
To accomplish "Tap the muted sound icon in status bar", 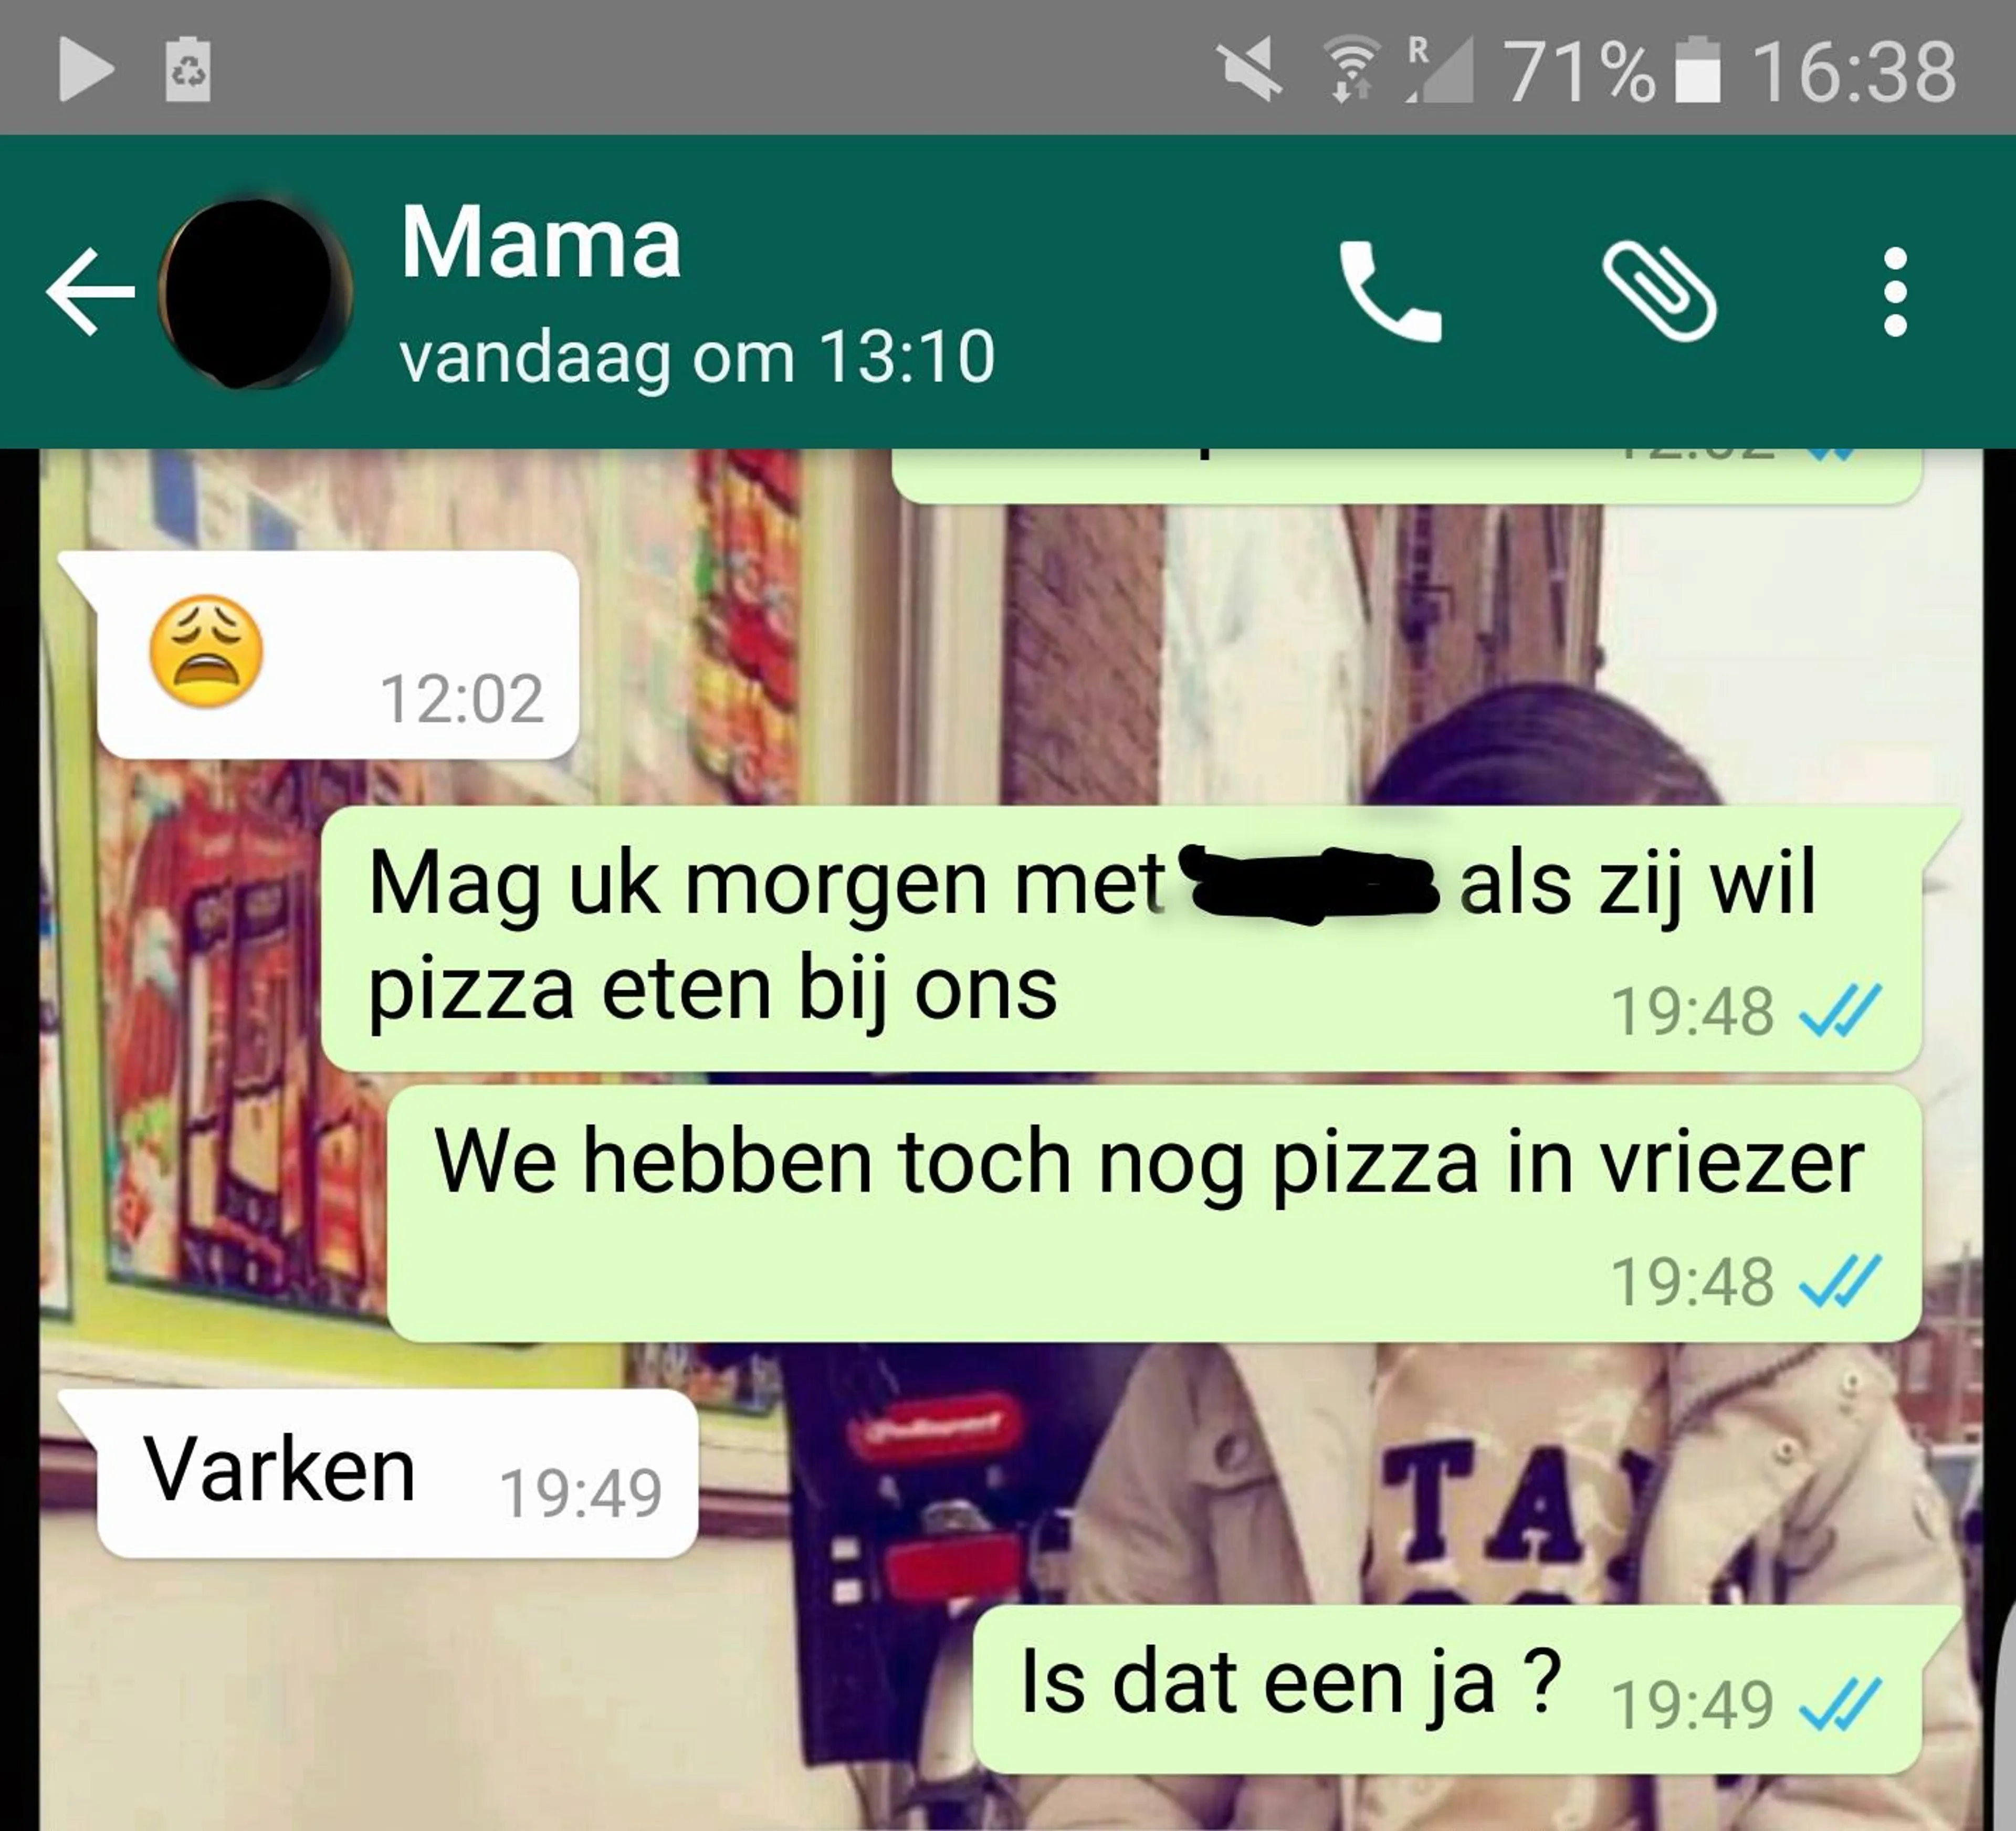I will [x=1250, y=69].
